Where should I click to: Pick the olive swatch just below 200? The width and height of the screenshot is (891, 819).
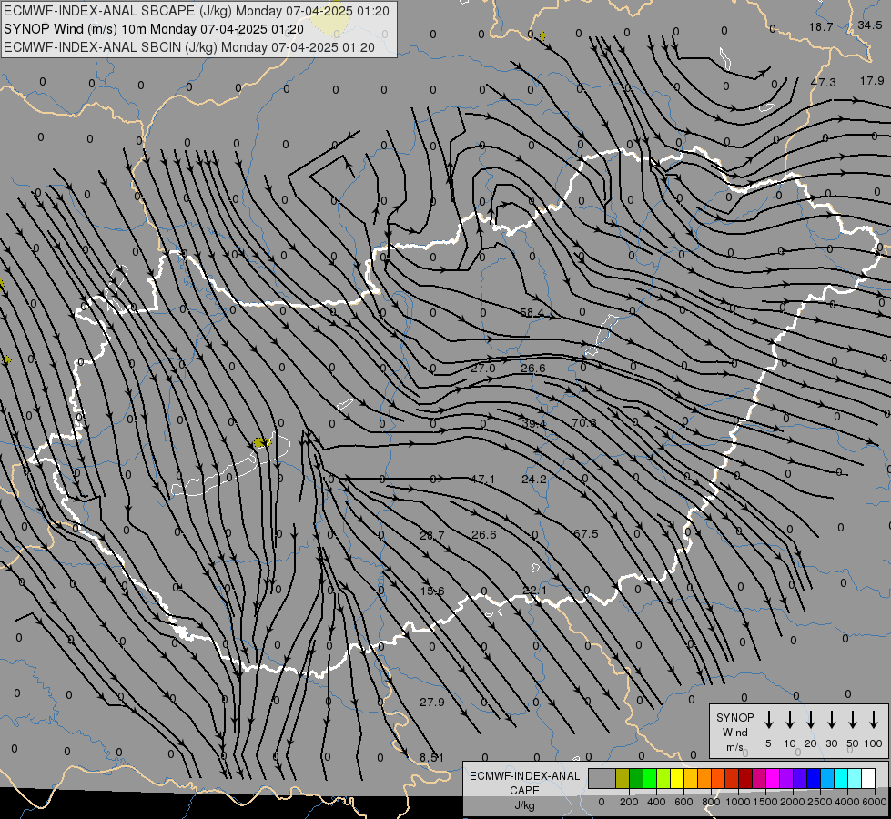point(623,778)
